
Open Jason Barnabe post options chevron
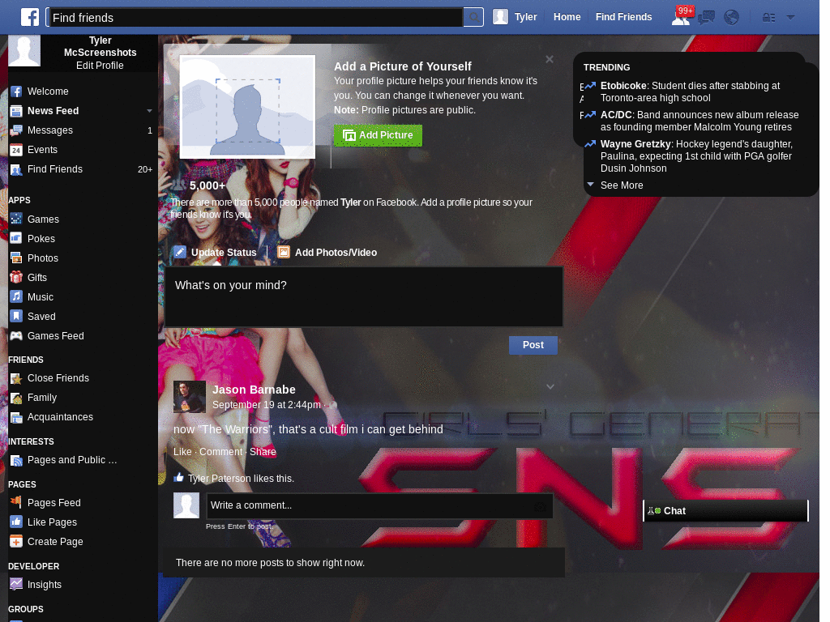pyautogui.click(x=550, y=386)
